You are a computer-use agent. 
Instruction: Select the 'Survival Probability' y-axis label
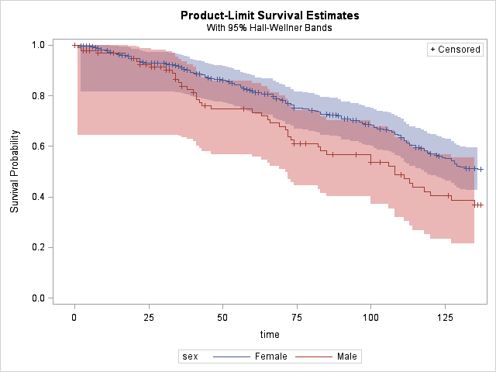[14, 171]
